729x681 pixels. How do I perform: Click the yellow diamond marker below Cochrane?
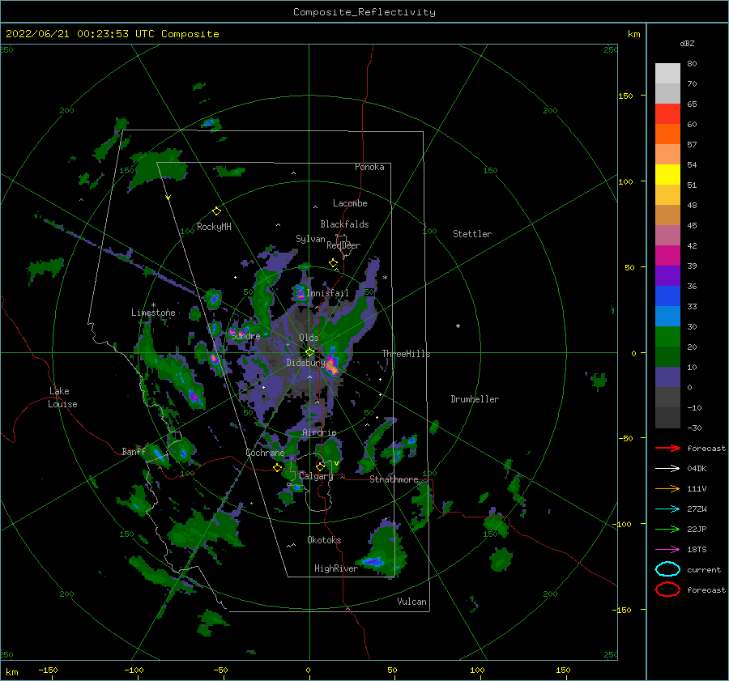coord(278,468)
